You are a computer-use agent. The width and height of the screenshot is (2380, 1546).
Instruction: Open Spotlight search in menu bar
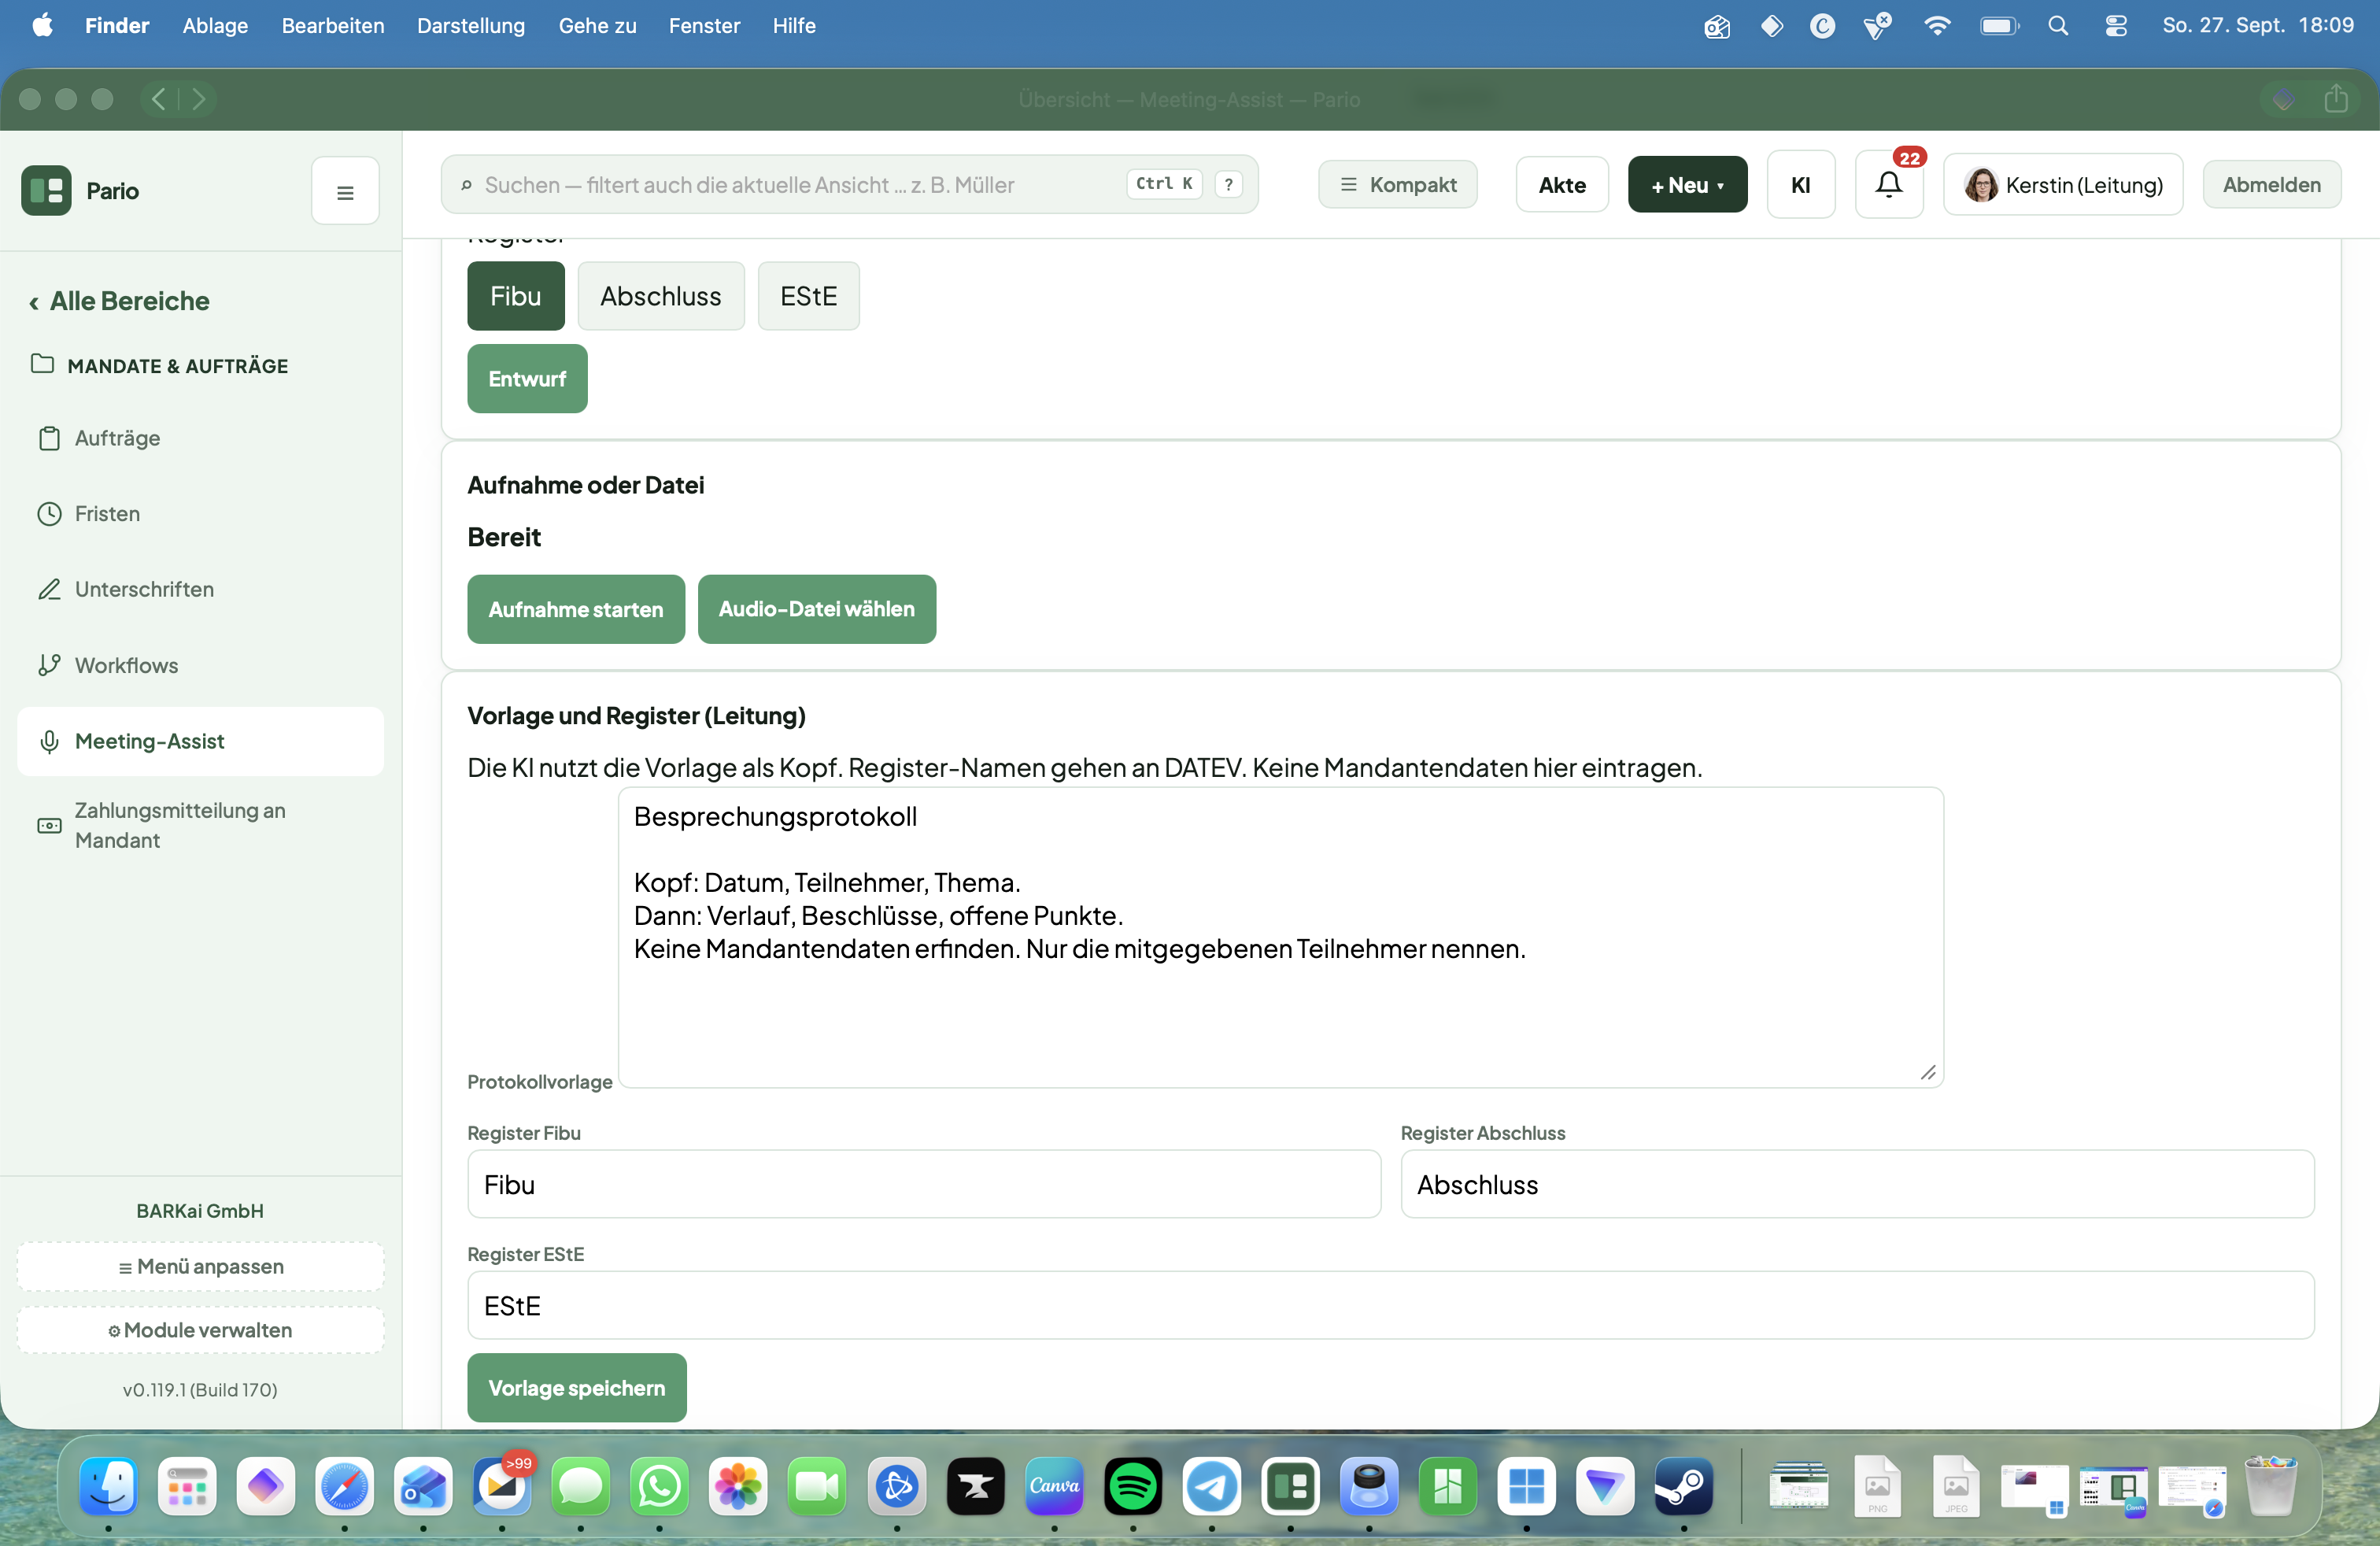(2058, 26)
